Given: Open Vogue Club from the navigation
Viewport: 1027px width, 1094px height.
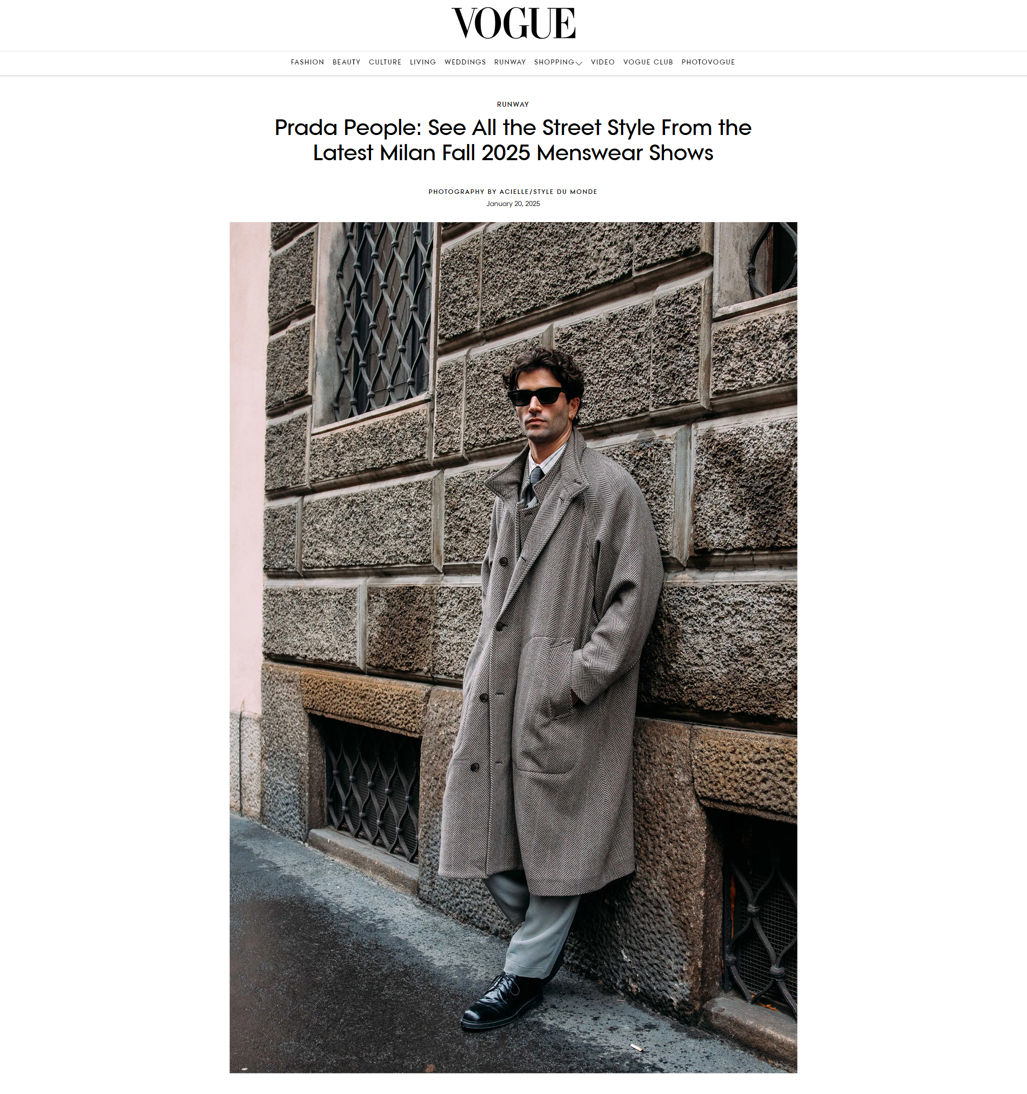Looking at the screenshot, I should tap(648, 62).
